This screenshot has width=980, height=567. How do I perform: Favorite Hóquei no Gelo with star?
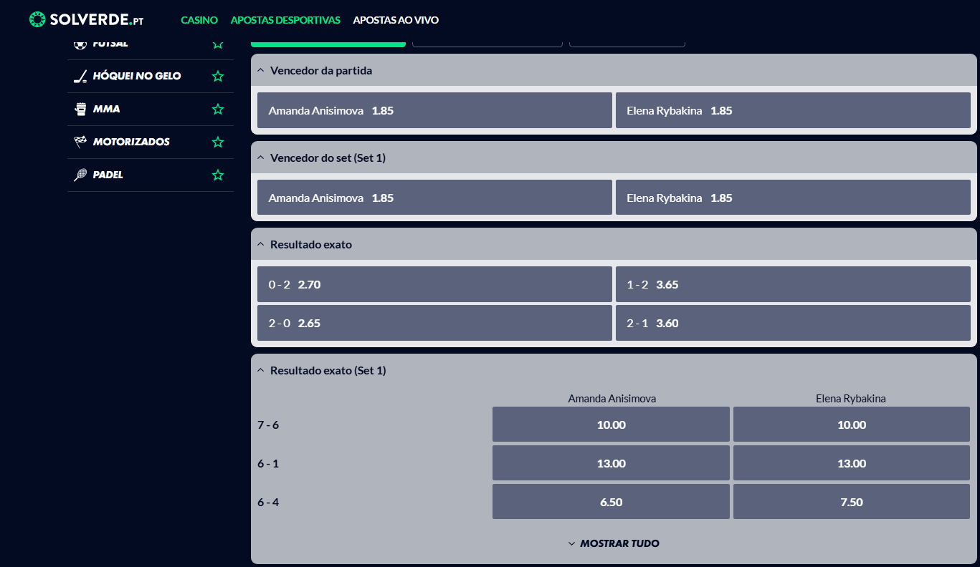pos(218,77)
